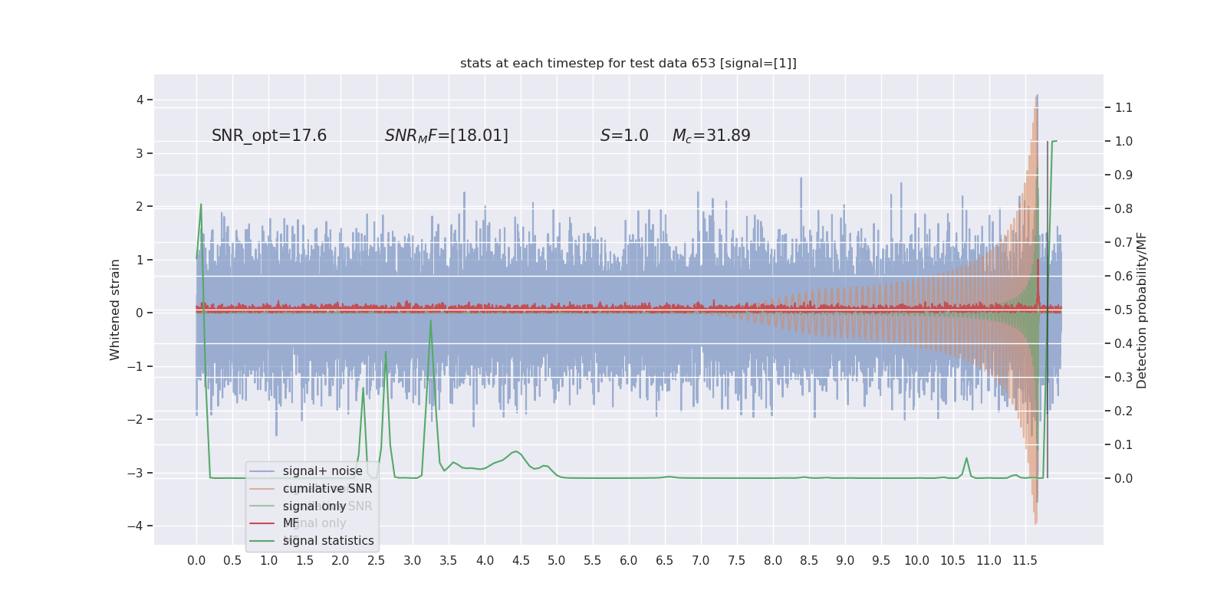The width and height of the screenshot is (1227, 613).
Task: Select right axis tick label 0.1
Action: point(1123,445)
